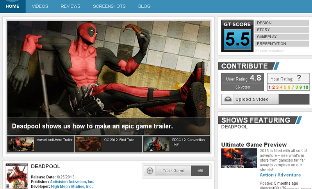
Task: Open the Action / Adventure genre link
Action: [x=280, y=175]
